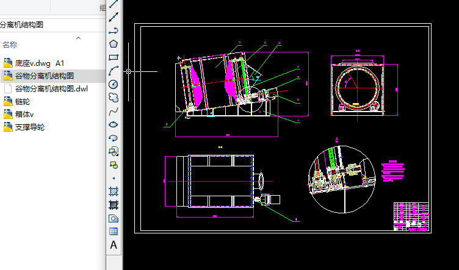Toggle sort order chevron above 名称
Screen dimensions: 459x270
tap(78, 38)
